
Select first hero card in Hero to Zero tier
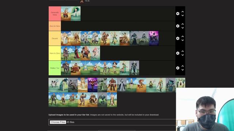tap(66, 53)
